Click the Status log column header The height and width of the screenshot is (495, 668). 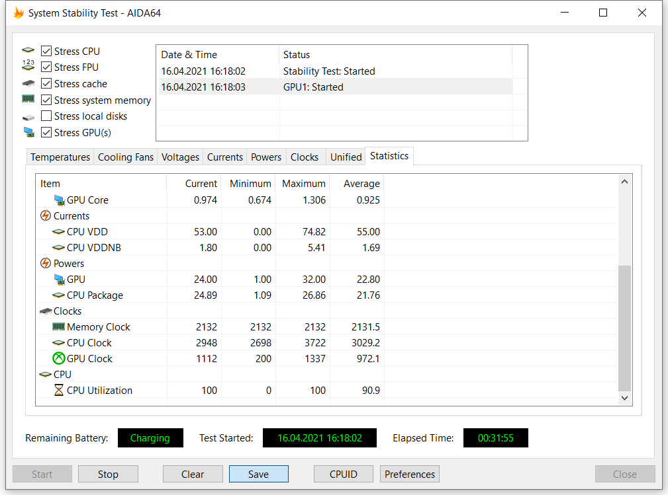point(396,55)
